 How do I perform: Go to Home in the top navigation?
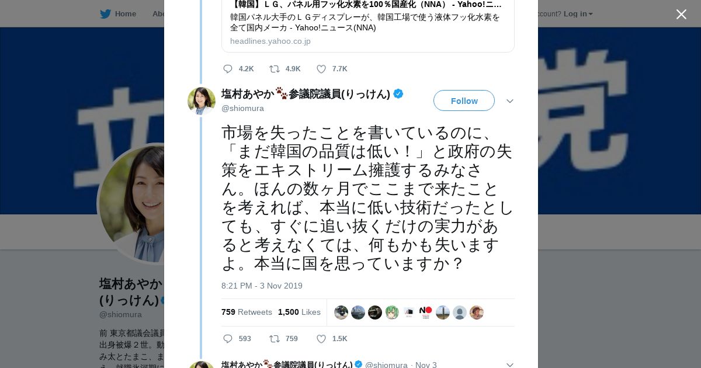(125, 14)
